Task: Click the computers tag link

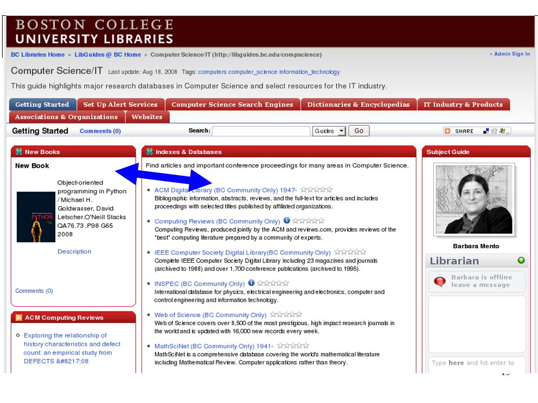Action: pyautogui.click(x=213, y=72)
